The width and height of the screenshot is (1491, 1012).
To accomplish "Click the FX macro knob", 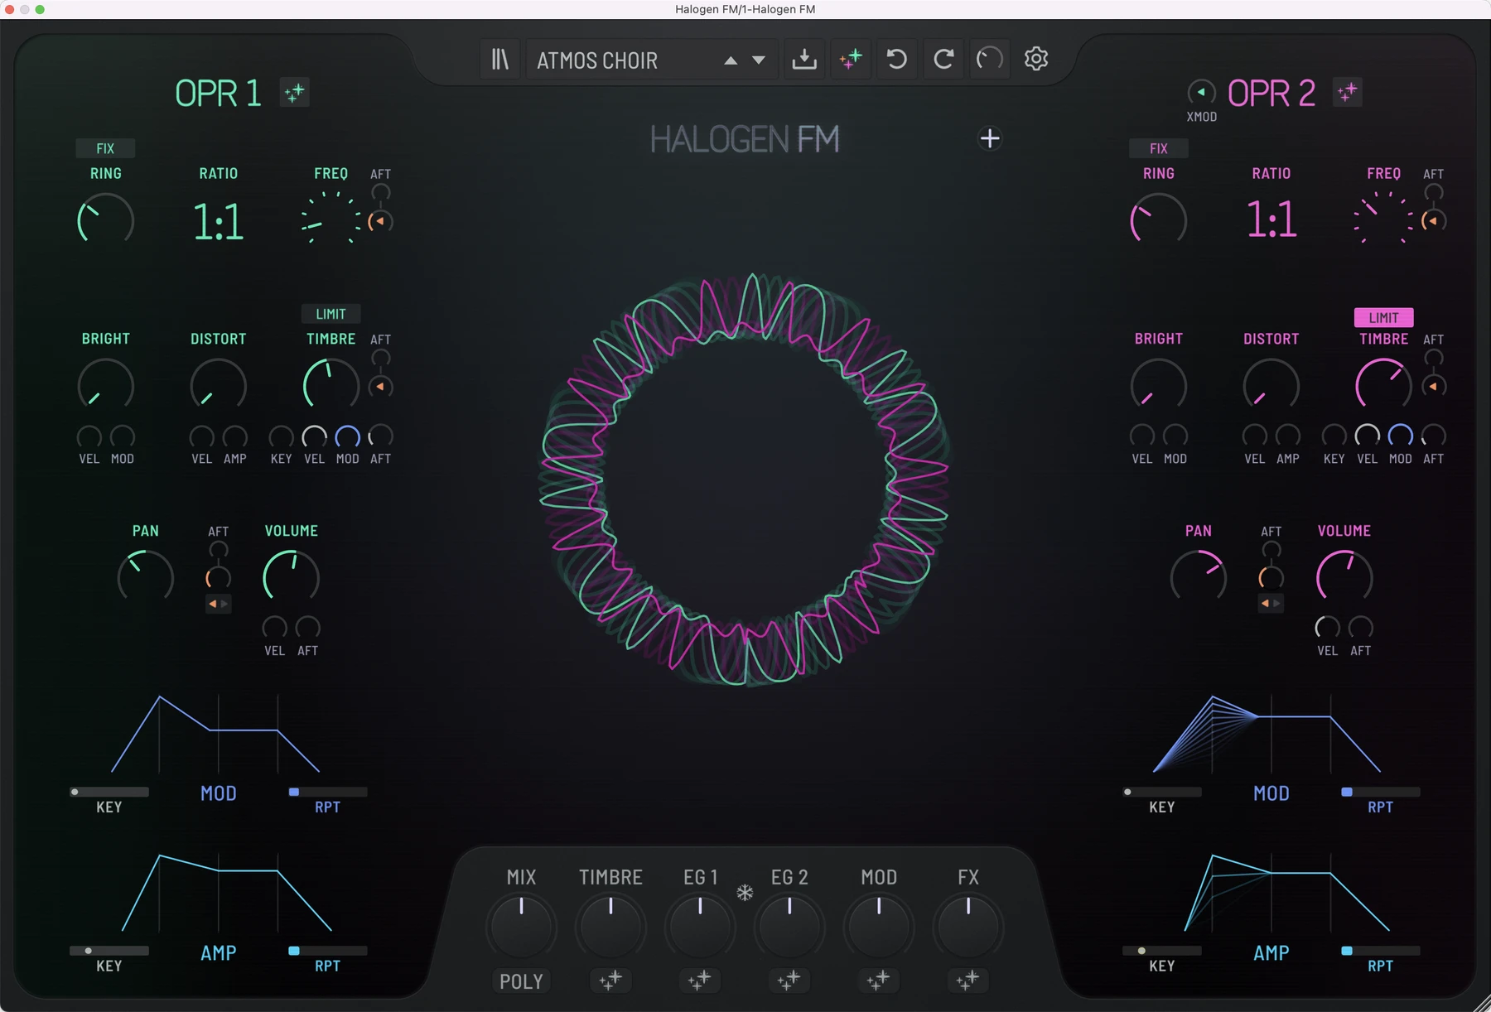I will pyautogui.click(x=968, y=926).
